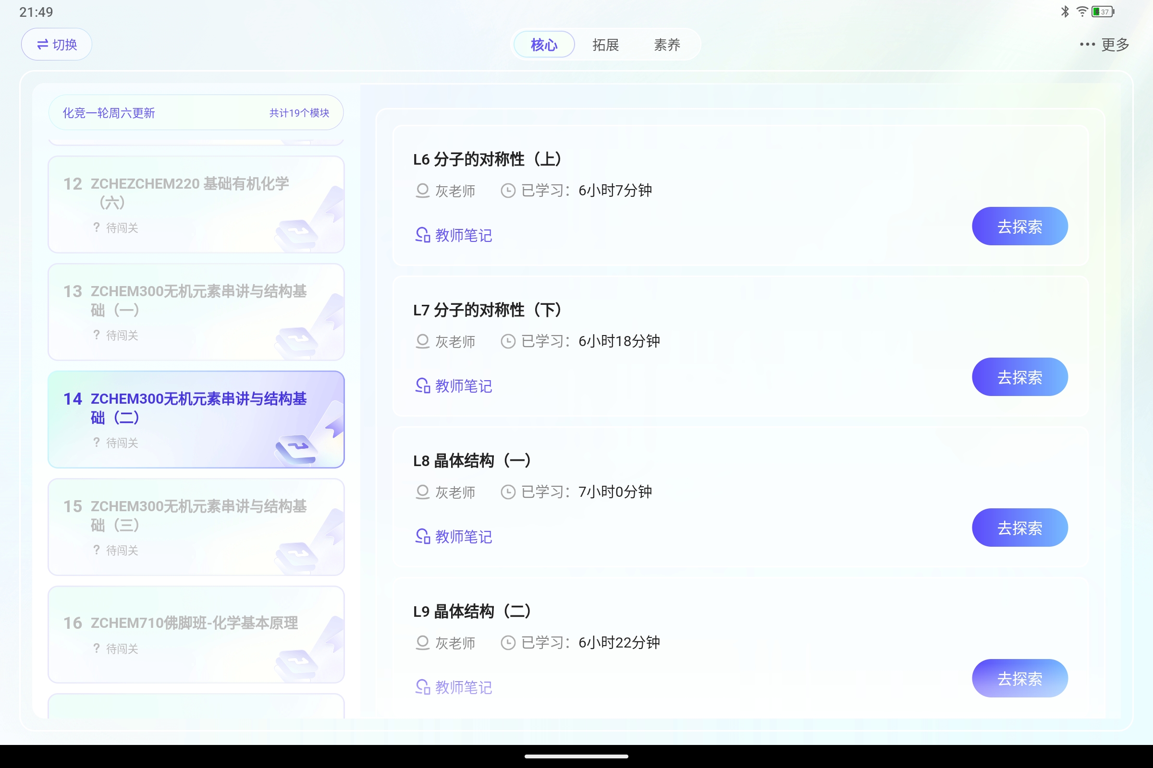
Task: Click 共计19个模块 module count text
Action: coord(299,113)
